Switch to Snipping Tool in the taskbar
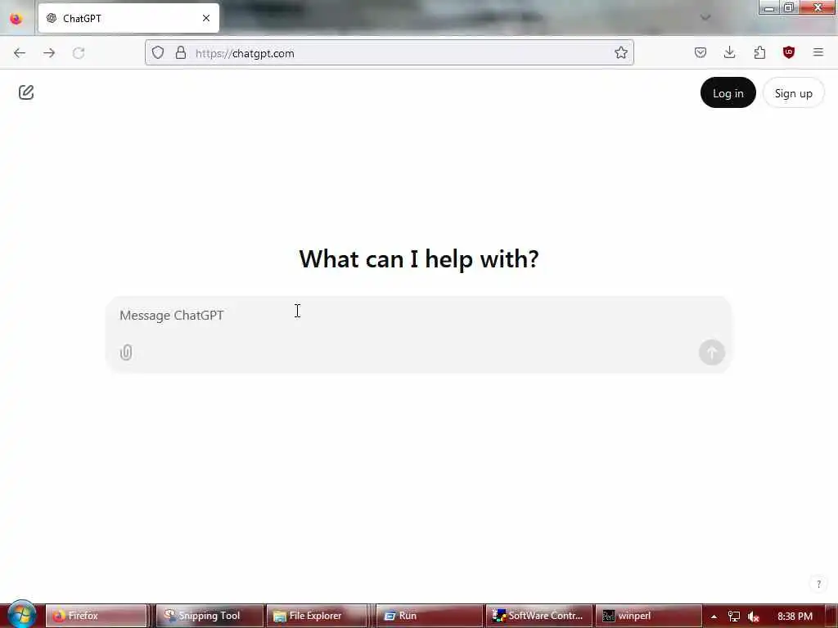The image size is (838, 628). 209,616
